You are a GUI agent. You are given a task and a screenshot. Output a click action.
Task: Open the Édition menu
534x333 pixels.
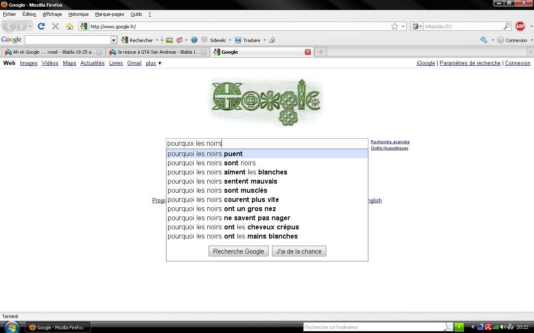pos(29,14)
